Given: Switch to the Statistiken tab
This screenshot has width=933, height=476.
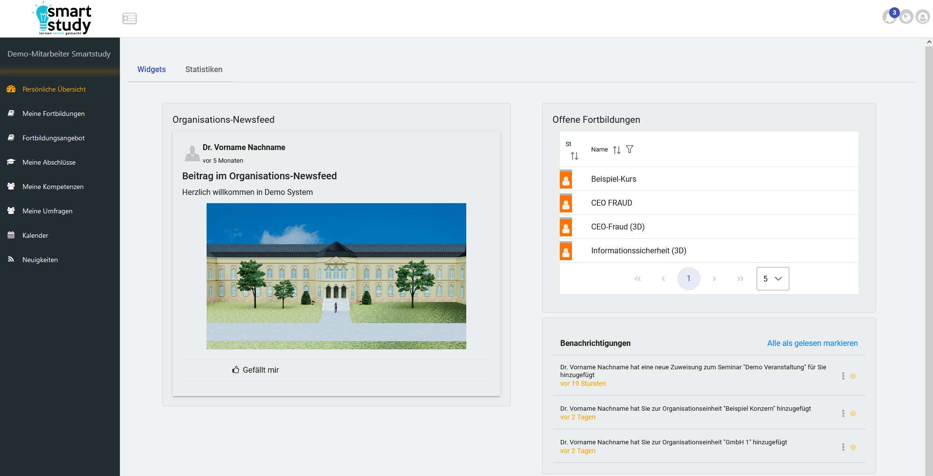Looking at the screenshot, I should pos(204,70).
